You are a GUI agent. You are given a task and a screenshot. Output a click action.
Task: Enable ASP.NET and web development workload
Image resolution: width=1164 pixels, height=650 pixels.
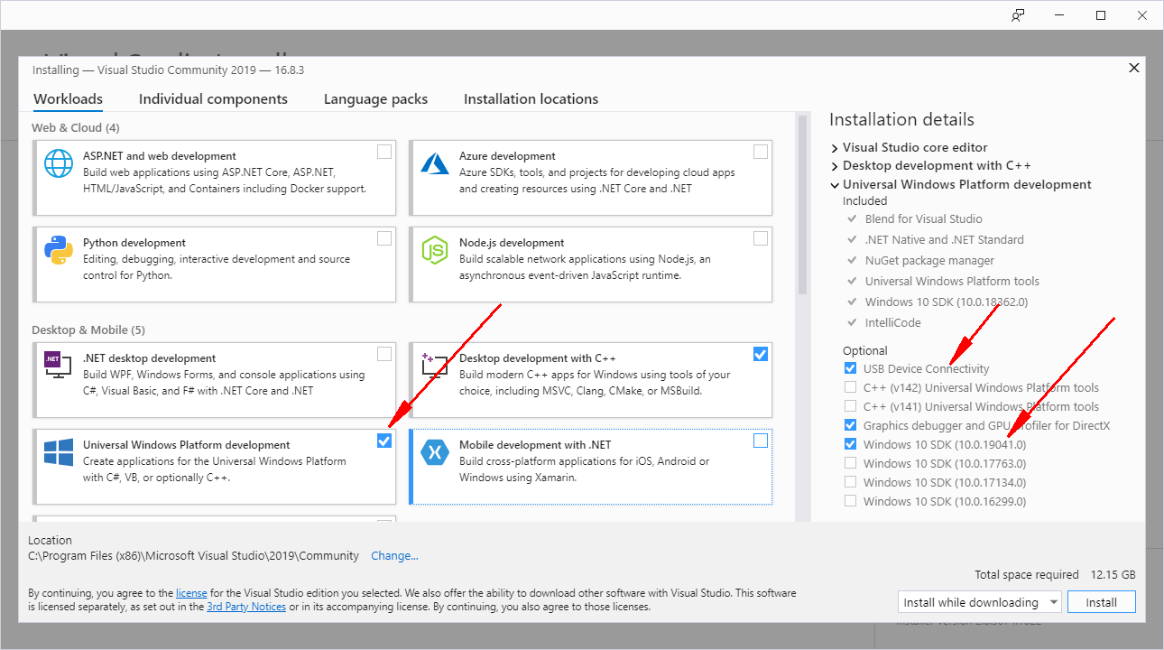coord(384,152)
